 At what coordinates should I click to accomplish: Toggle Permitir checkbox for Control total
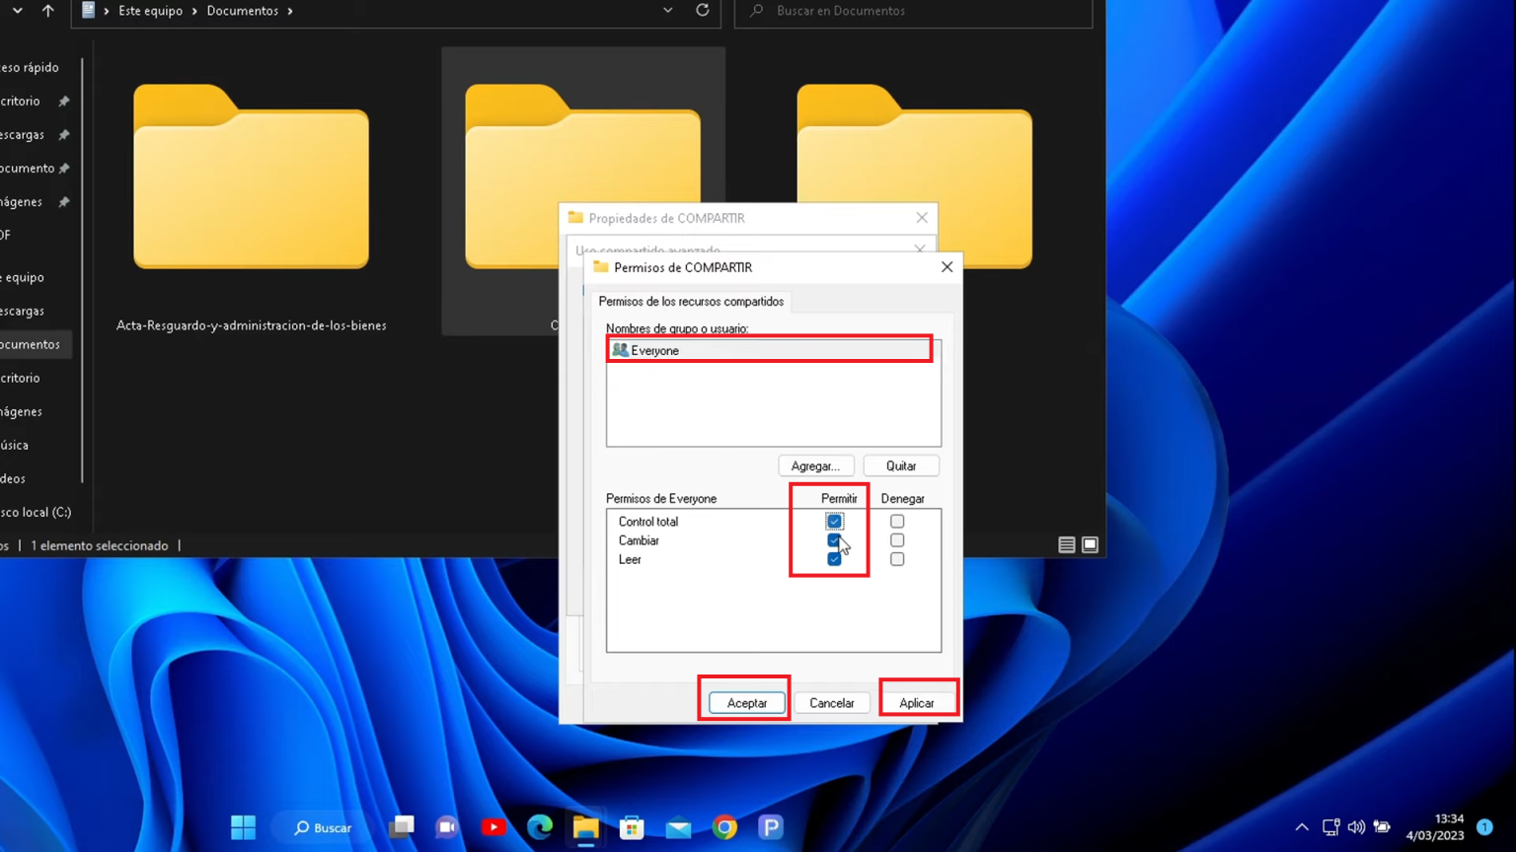click(x=834, y=522)
